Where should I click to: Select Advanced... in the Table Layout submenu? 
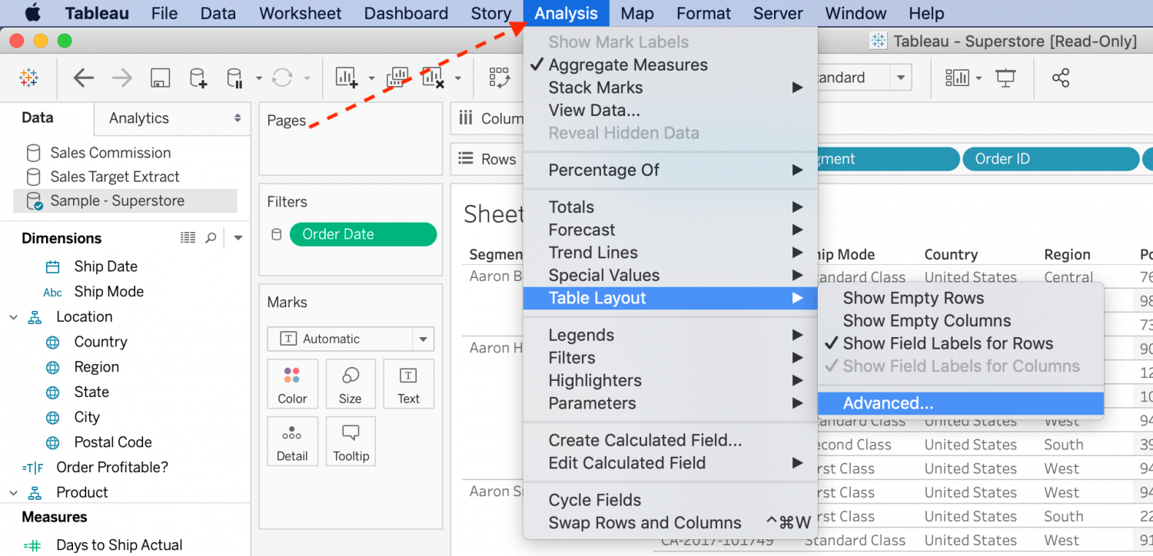click(888, 403)
